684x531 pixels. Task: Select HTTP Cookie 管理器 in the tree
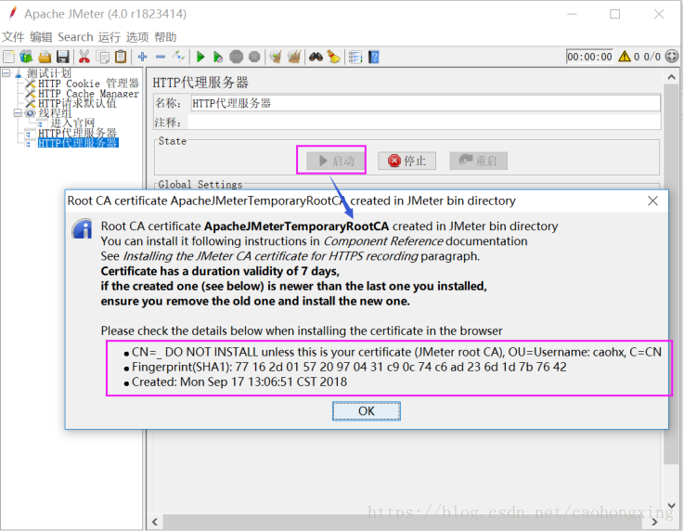(x=88, y=83)
